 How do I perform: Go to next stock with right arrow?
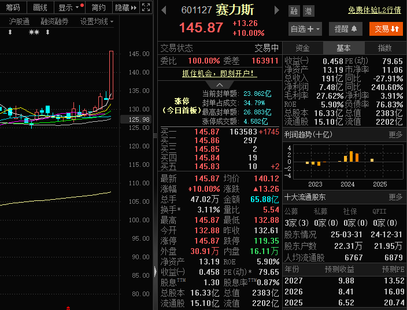coord(277,10)
